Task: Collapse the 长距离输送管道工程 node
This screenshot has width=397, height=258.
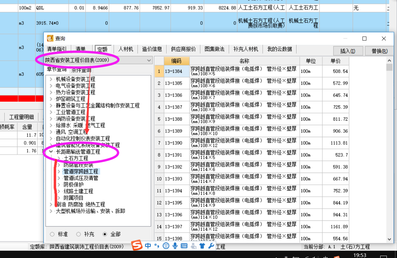Action: pos(51,152)
